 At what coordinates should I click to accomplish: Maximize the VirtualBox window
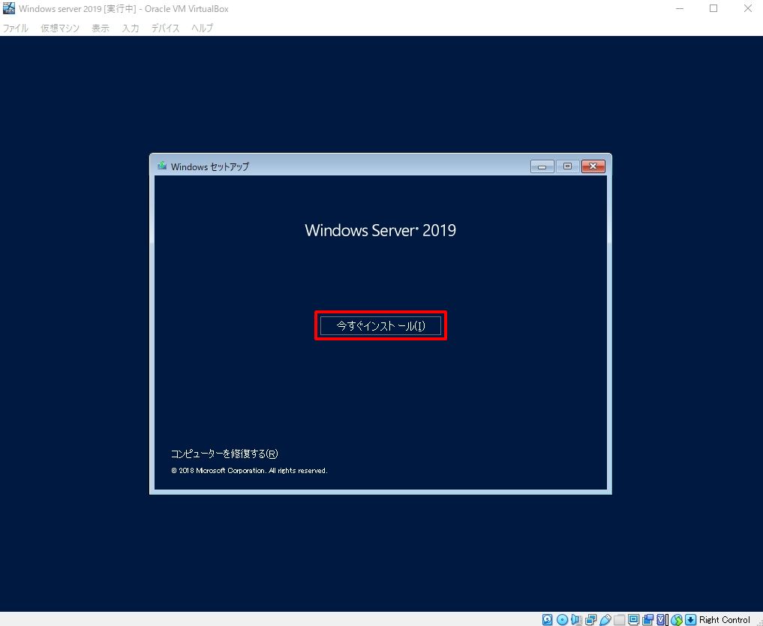tap(713, 8)
